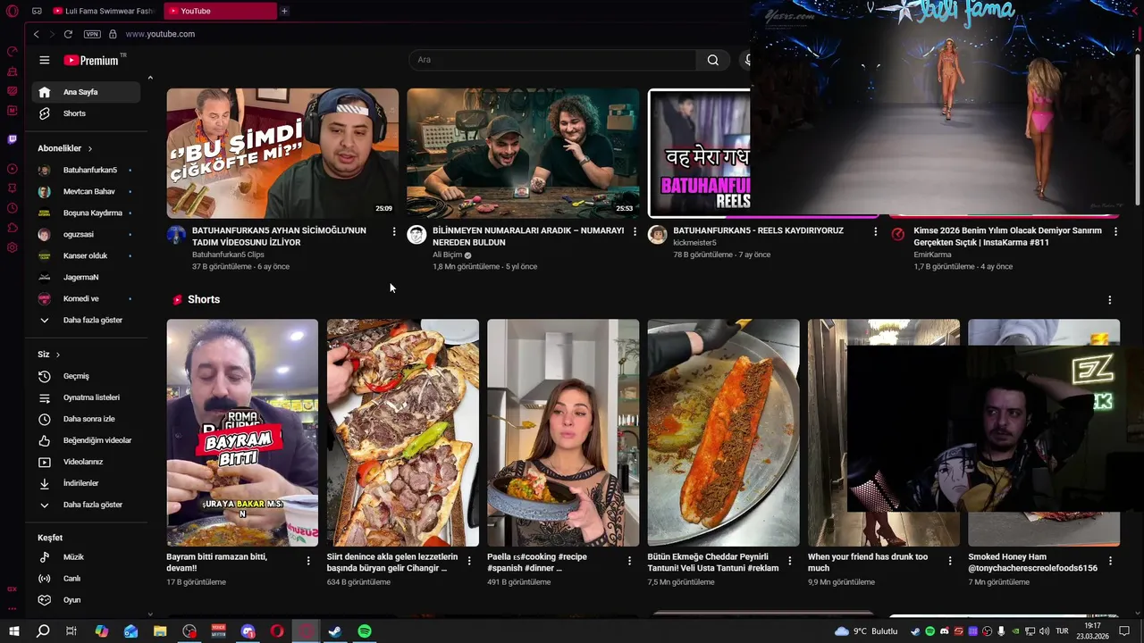The image size is (1144, 643).
Task: Open history clock in Opera sidebar
Action: pyautogui.click(x=13, y=208)
